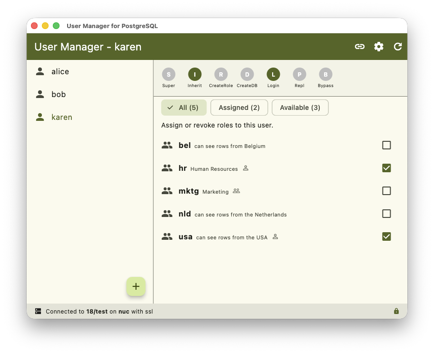Click the group icon for hr role
The width and height of the screenshot is (434, 354).
(x=167, y=168)
